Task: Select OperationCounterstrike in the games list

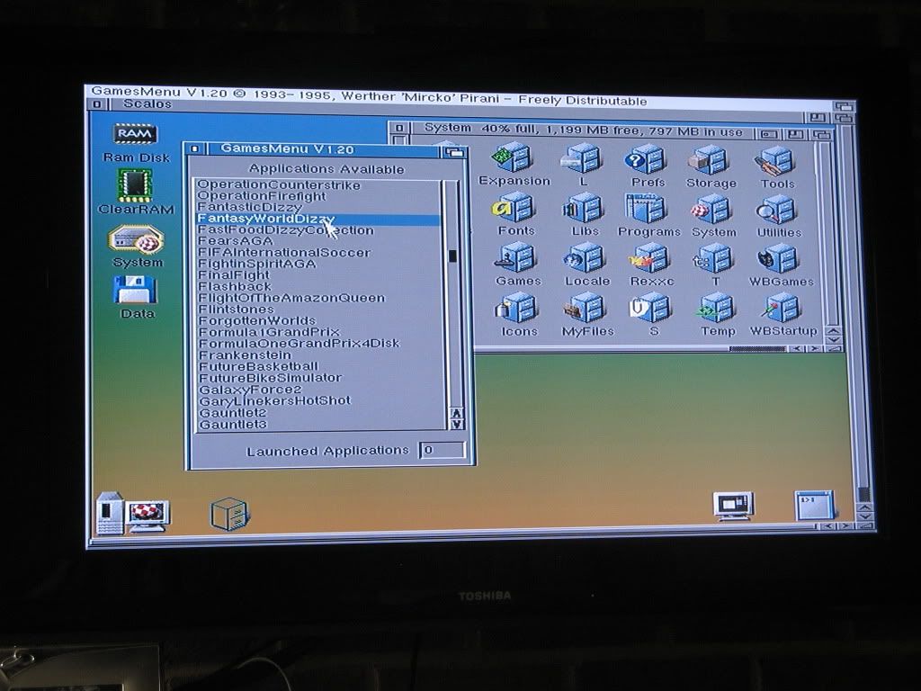Action: [x=317, y=184]
